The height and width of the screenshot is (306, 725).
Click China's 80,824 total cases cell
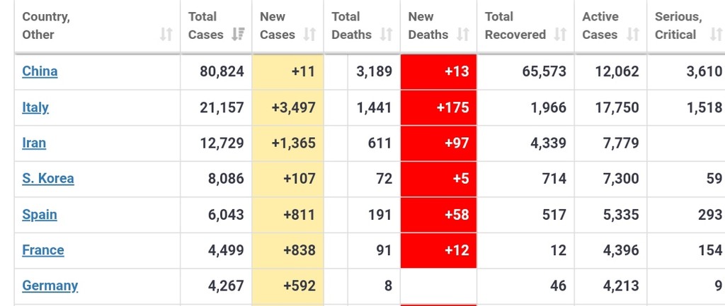pos(216,71)
